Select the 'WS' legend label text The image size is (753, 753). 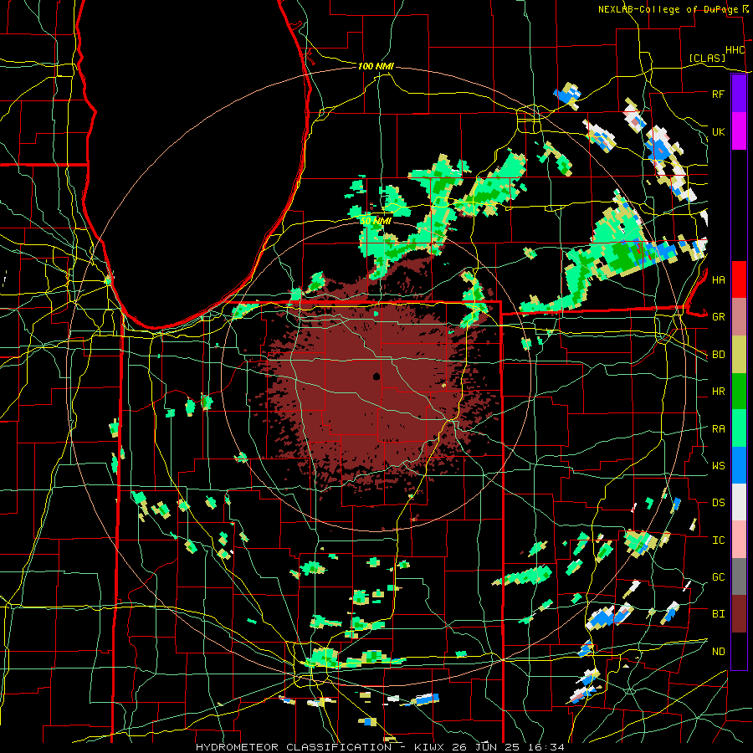pos(718,465)
